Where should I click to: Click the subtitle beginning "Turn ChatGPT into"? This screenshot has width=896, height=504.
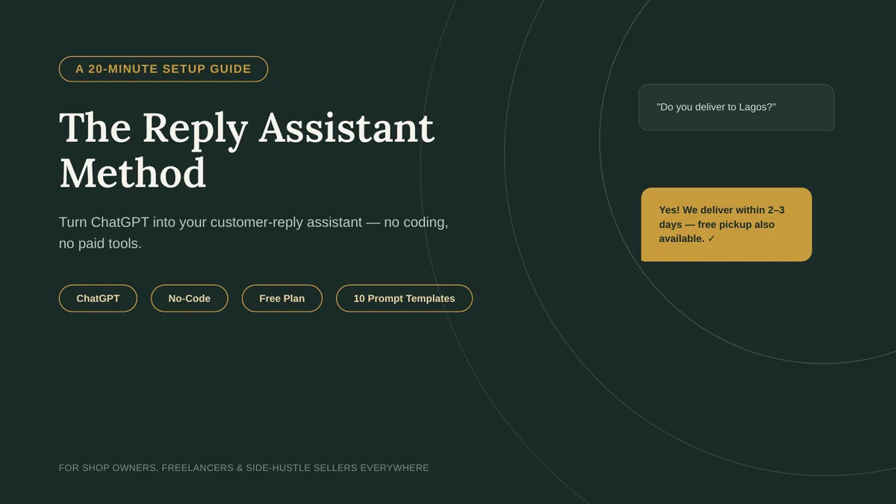tap(254, 233)
